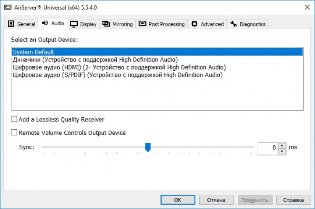Click the Advanced tab gear icon
The height and width of the screenshot is (209, 315).
(194, 24)
